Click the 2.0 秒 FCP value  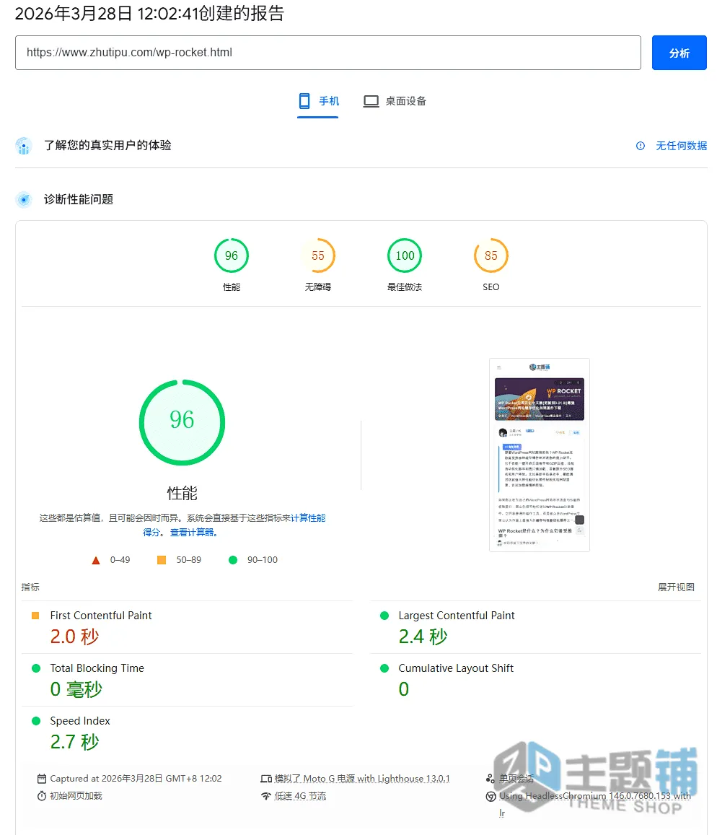pyautogui.click(x=74, y=637)
